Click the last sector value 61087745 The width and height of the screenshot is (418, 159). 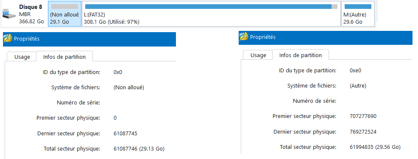(125, 134)
